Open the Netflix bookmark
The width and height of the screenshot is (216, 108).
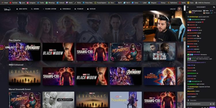click(x=182, y=3)
